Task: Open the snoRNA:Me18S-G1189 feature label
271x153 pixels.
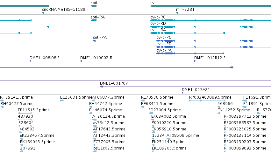Action: tap(64, 9)
